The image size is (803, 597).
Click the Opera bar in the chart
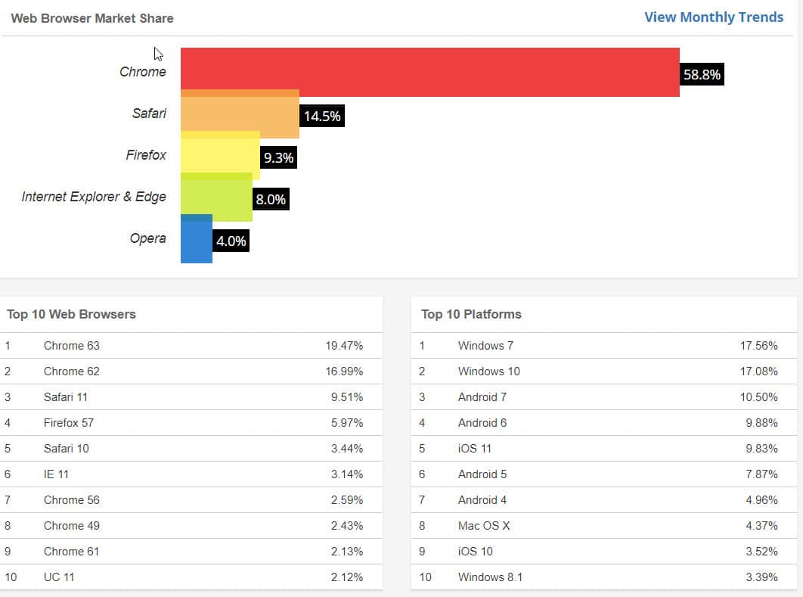pyautogui.click(x=196, y=238)
